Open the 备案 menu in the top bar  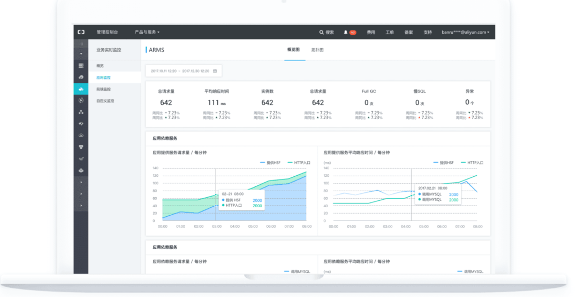(409, 33)
